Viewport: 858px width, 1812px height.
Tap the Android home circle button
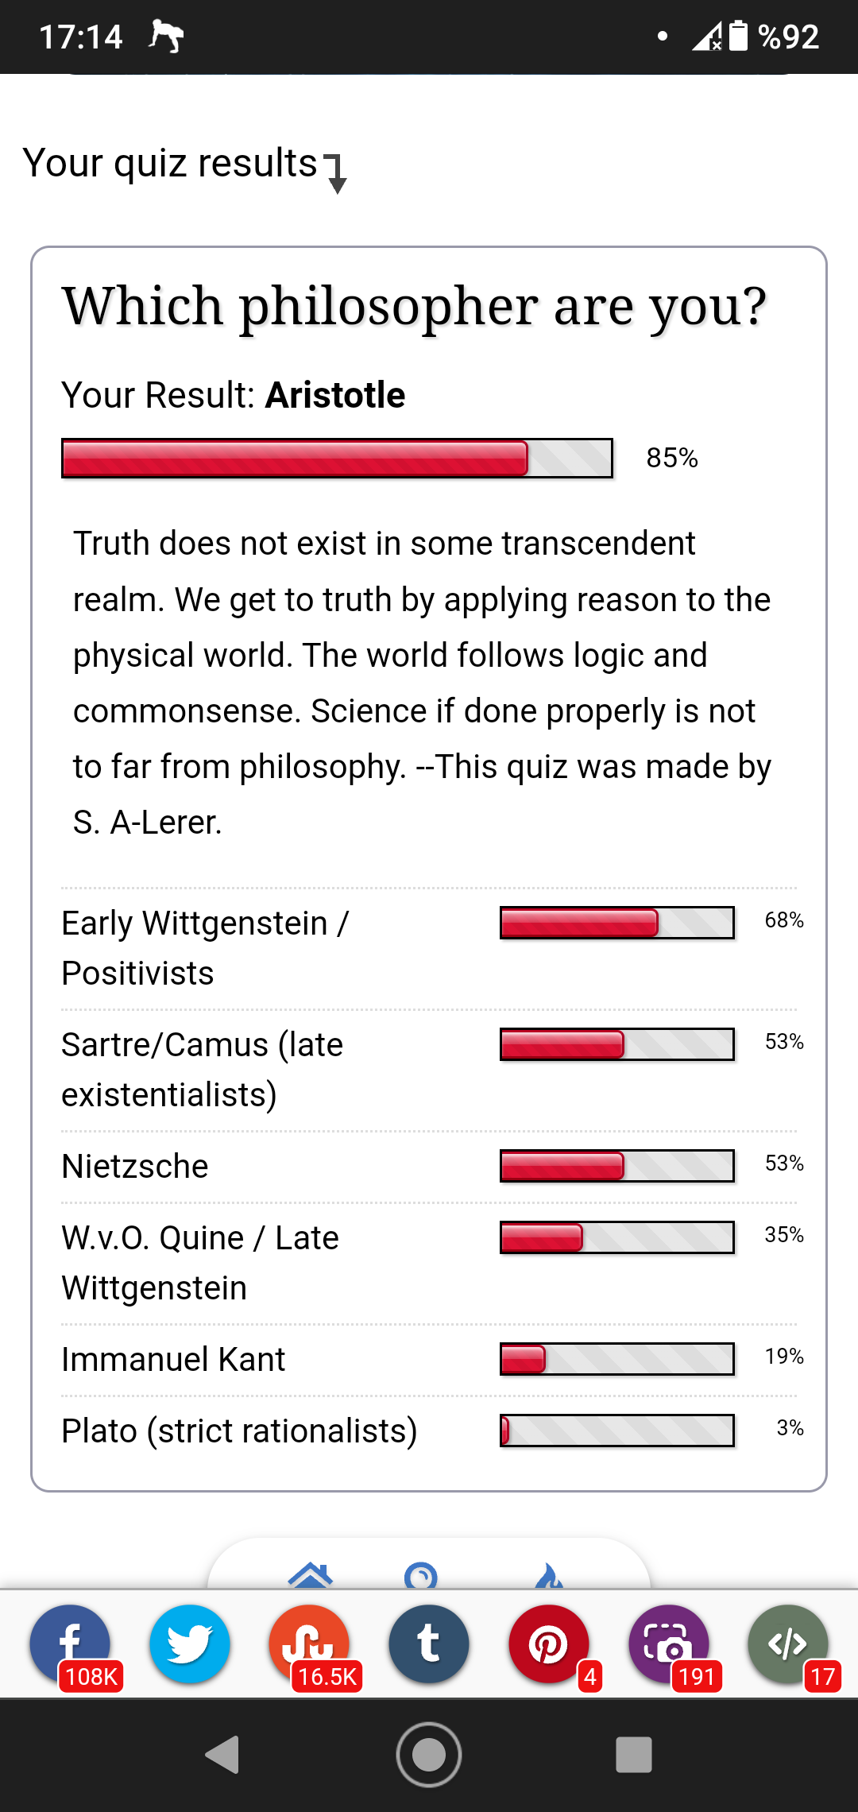click(x=429, y=1755)
